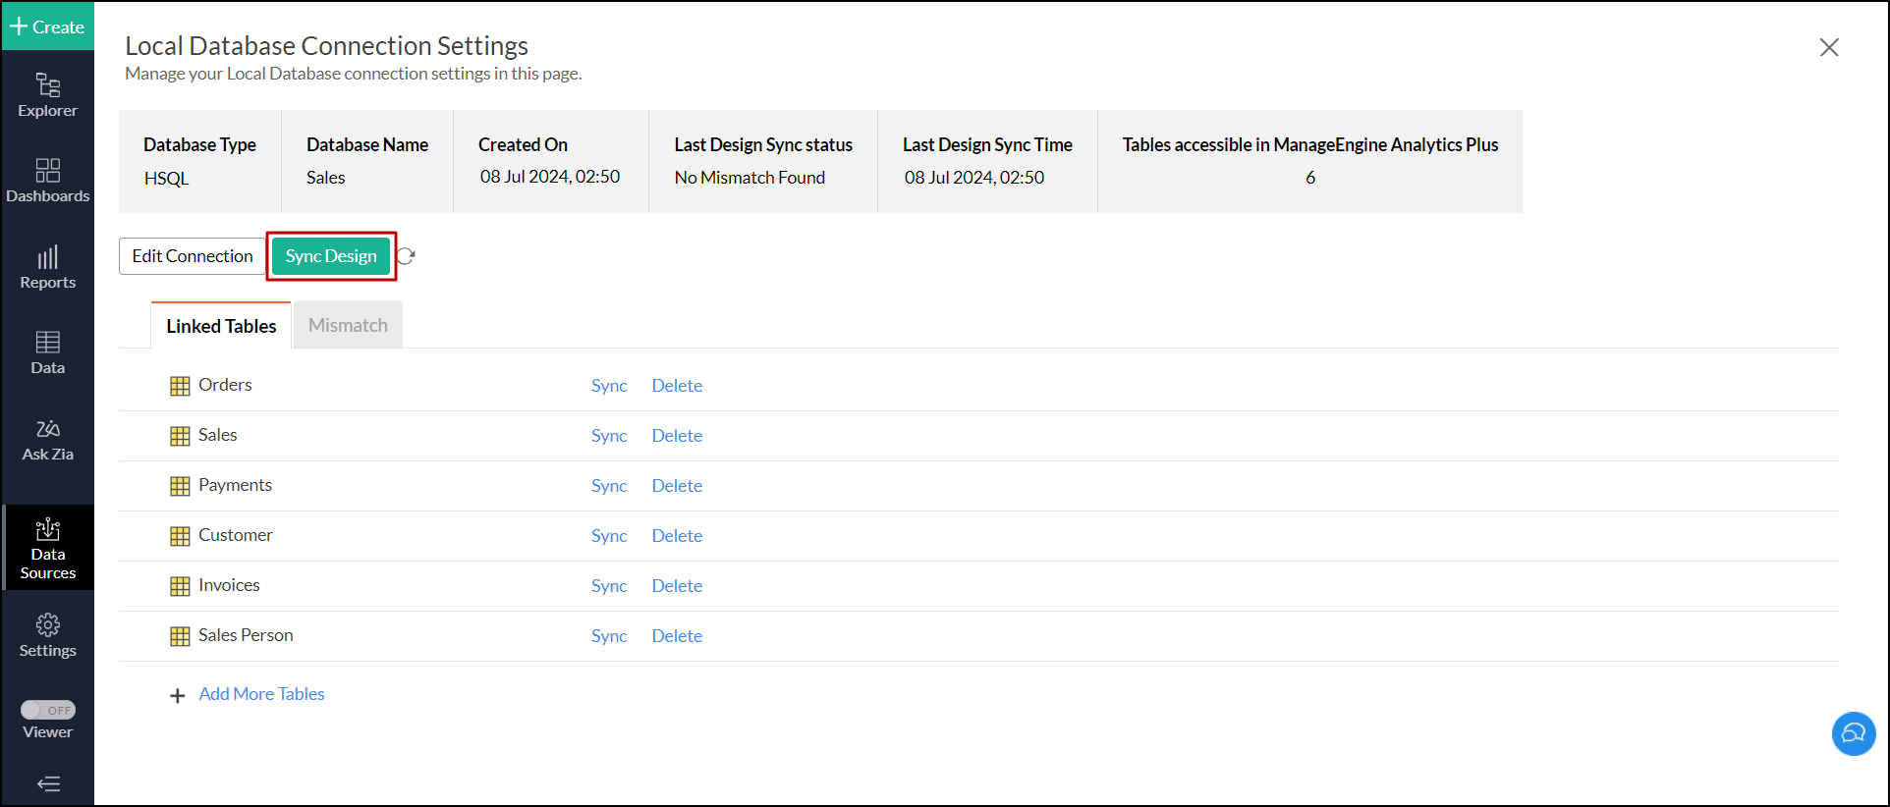Click the Create button
The width and height of the screenshot is (1890, 807).
click(47, 27)
